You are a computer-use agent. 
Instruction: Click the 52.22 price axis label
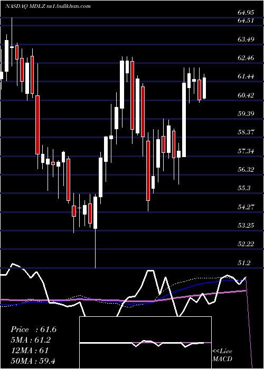[x=246, y=244]
